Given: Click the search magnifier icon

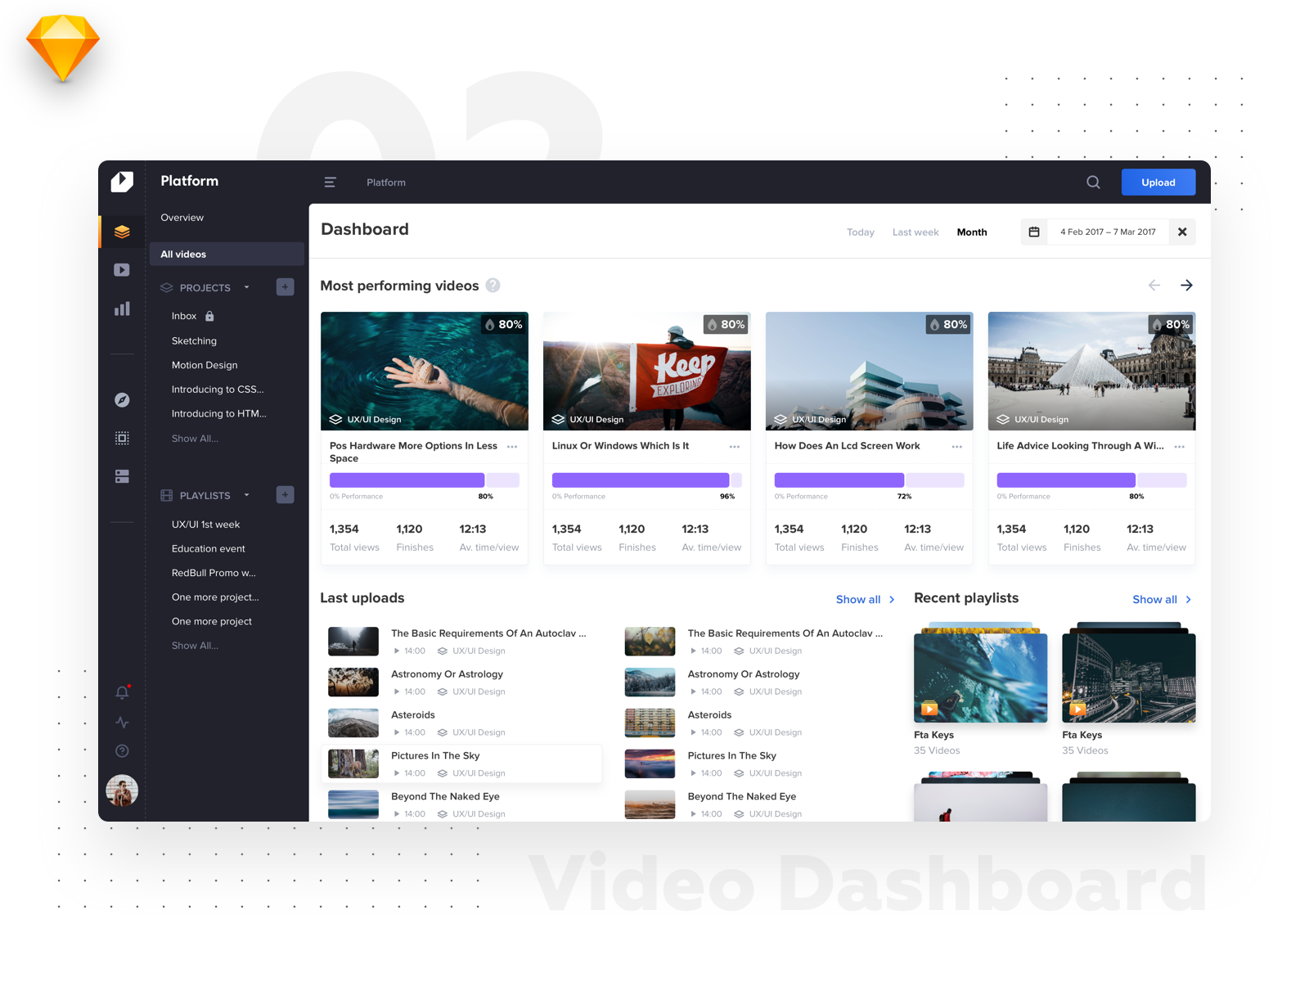Looking at the screenshot, I should tap(1093, 182).
